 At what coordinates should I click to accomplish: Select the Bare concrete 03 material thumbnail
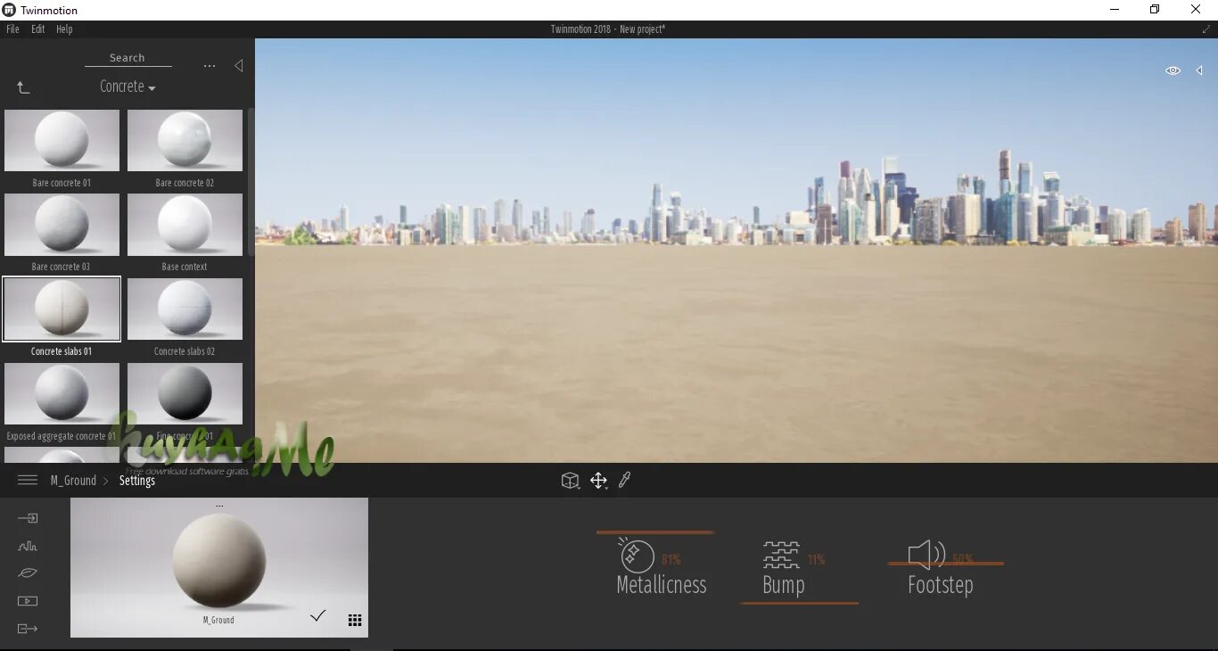point(62,225)
